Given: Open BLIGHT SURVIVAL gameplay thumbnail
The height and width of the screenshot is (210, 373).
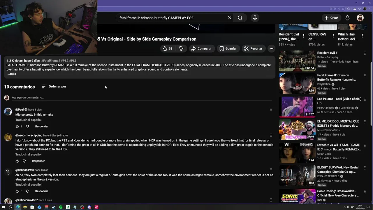Looking at the screenshot, I should pyautogui.click(x=297, y=176).
